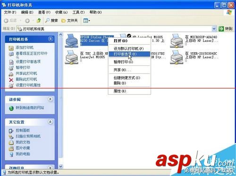Click the Forward navigation arrow icon

pyautogui.click(x=27, y=21)
